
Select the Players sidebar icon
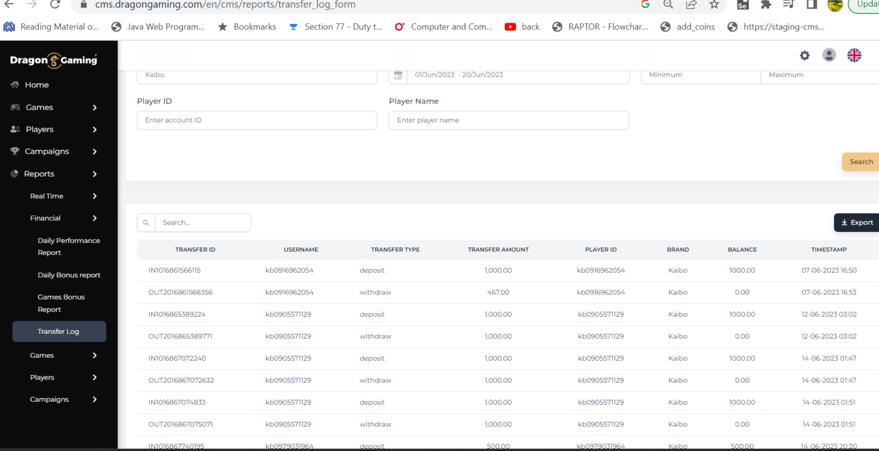[x=14, y=129]
